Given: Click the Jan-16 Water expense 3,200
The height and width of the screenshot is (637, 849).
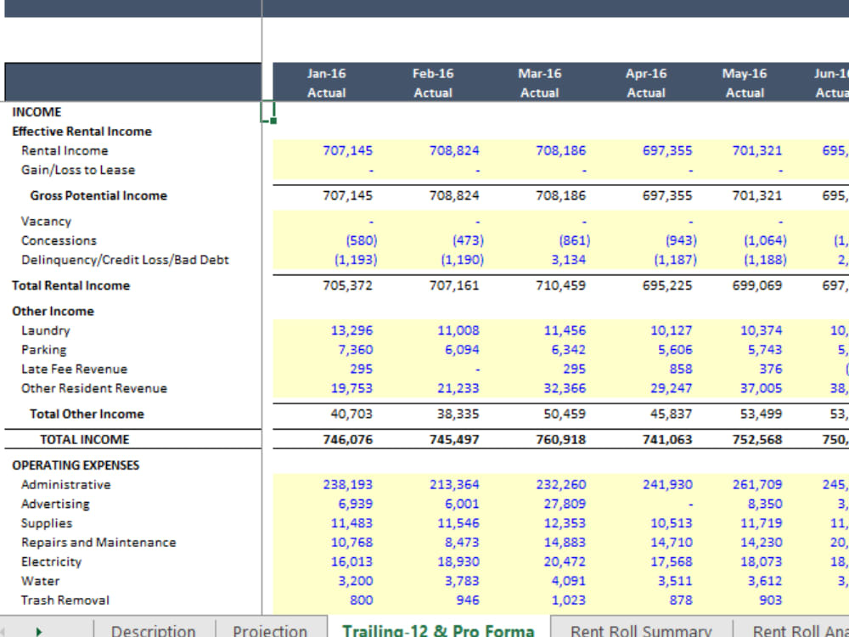Looking at the screenshot, I should tap(357, 581).
